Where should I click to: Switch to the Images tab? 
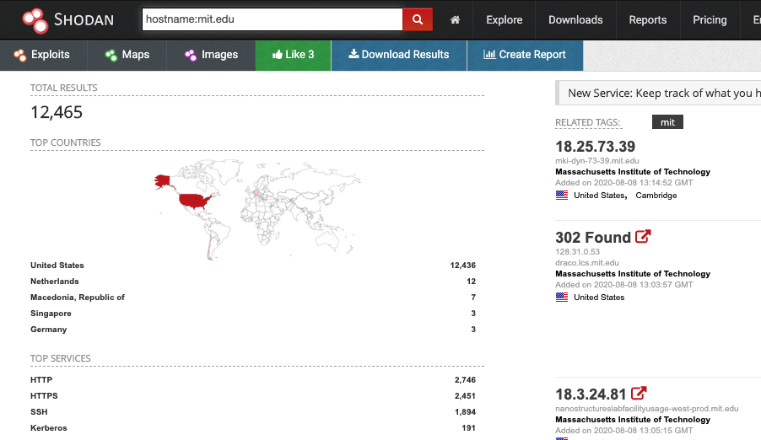tap(211, 55)
